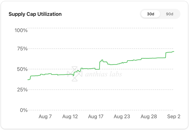Image resolution: width=189 pixels, height=130 pixels.
Task: Click the green line's peak near Aug 18
Action: [102, 60]
